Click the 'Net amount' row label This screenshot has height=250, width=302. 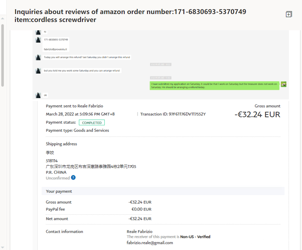[57, 219]
